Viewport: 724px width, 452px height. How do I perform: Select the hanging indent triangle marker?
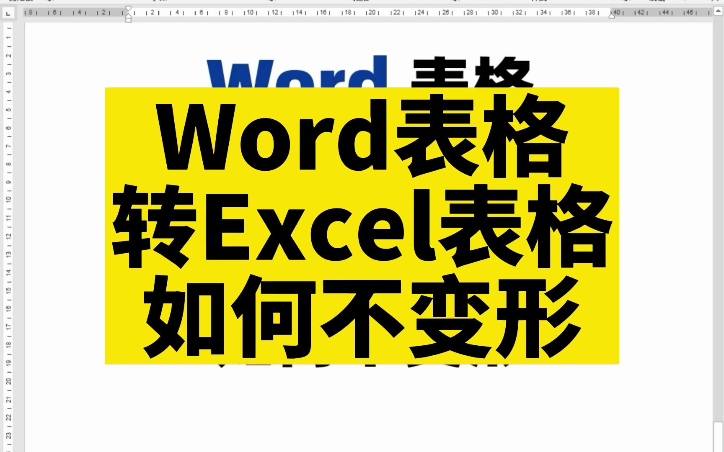coord(129,14)
